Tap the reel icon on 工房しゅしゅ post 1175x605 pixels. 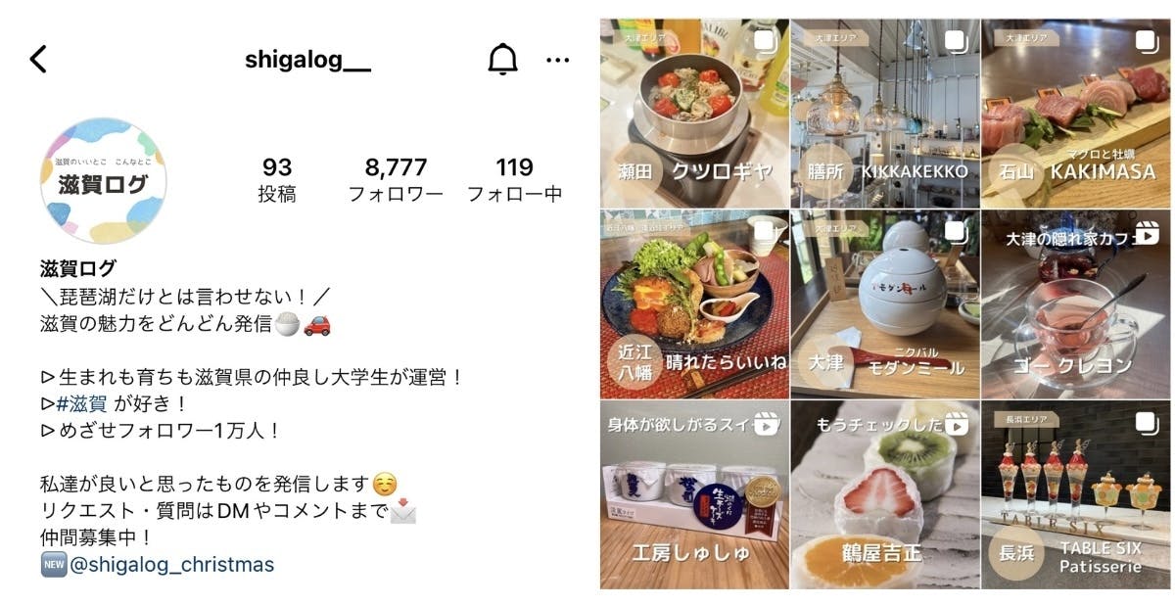766,425
